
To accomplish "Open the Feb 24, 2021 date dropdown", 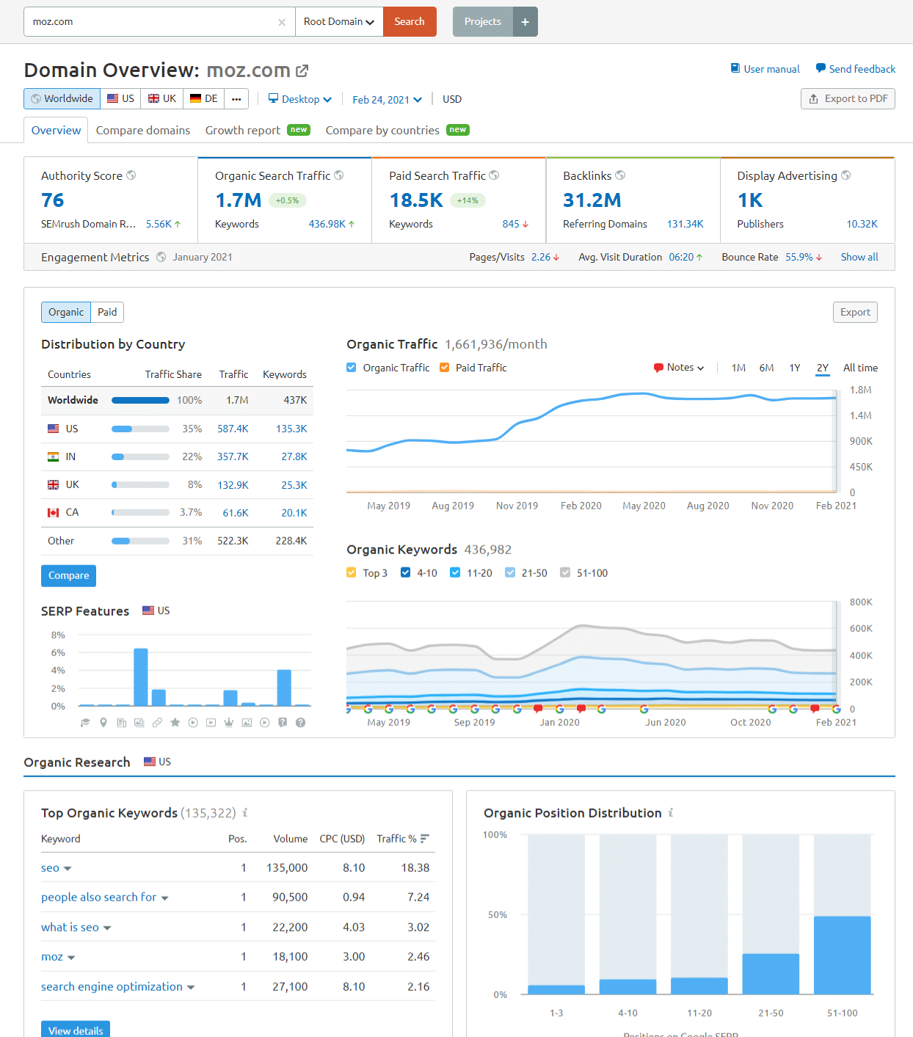I will click(387, 99).
